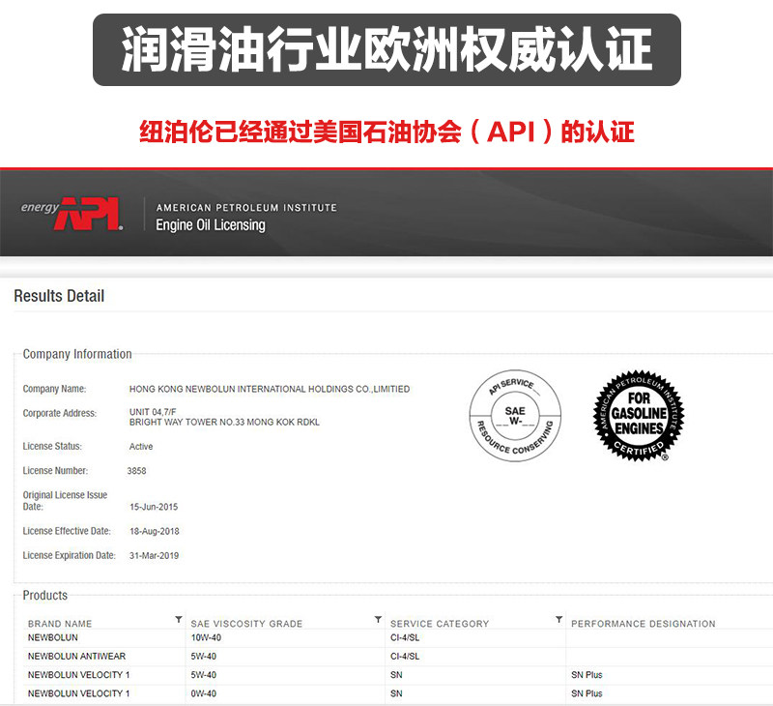Click the expiration date 31-Mar-2019

tap(154, 556)
